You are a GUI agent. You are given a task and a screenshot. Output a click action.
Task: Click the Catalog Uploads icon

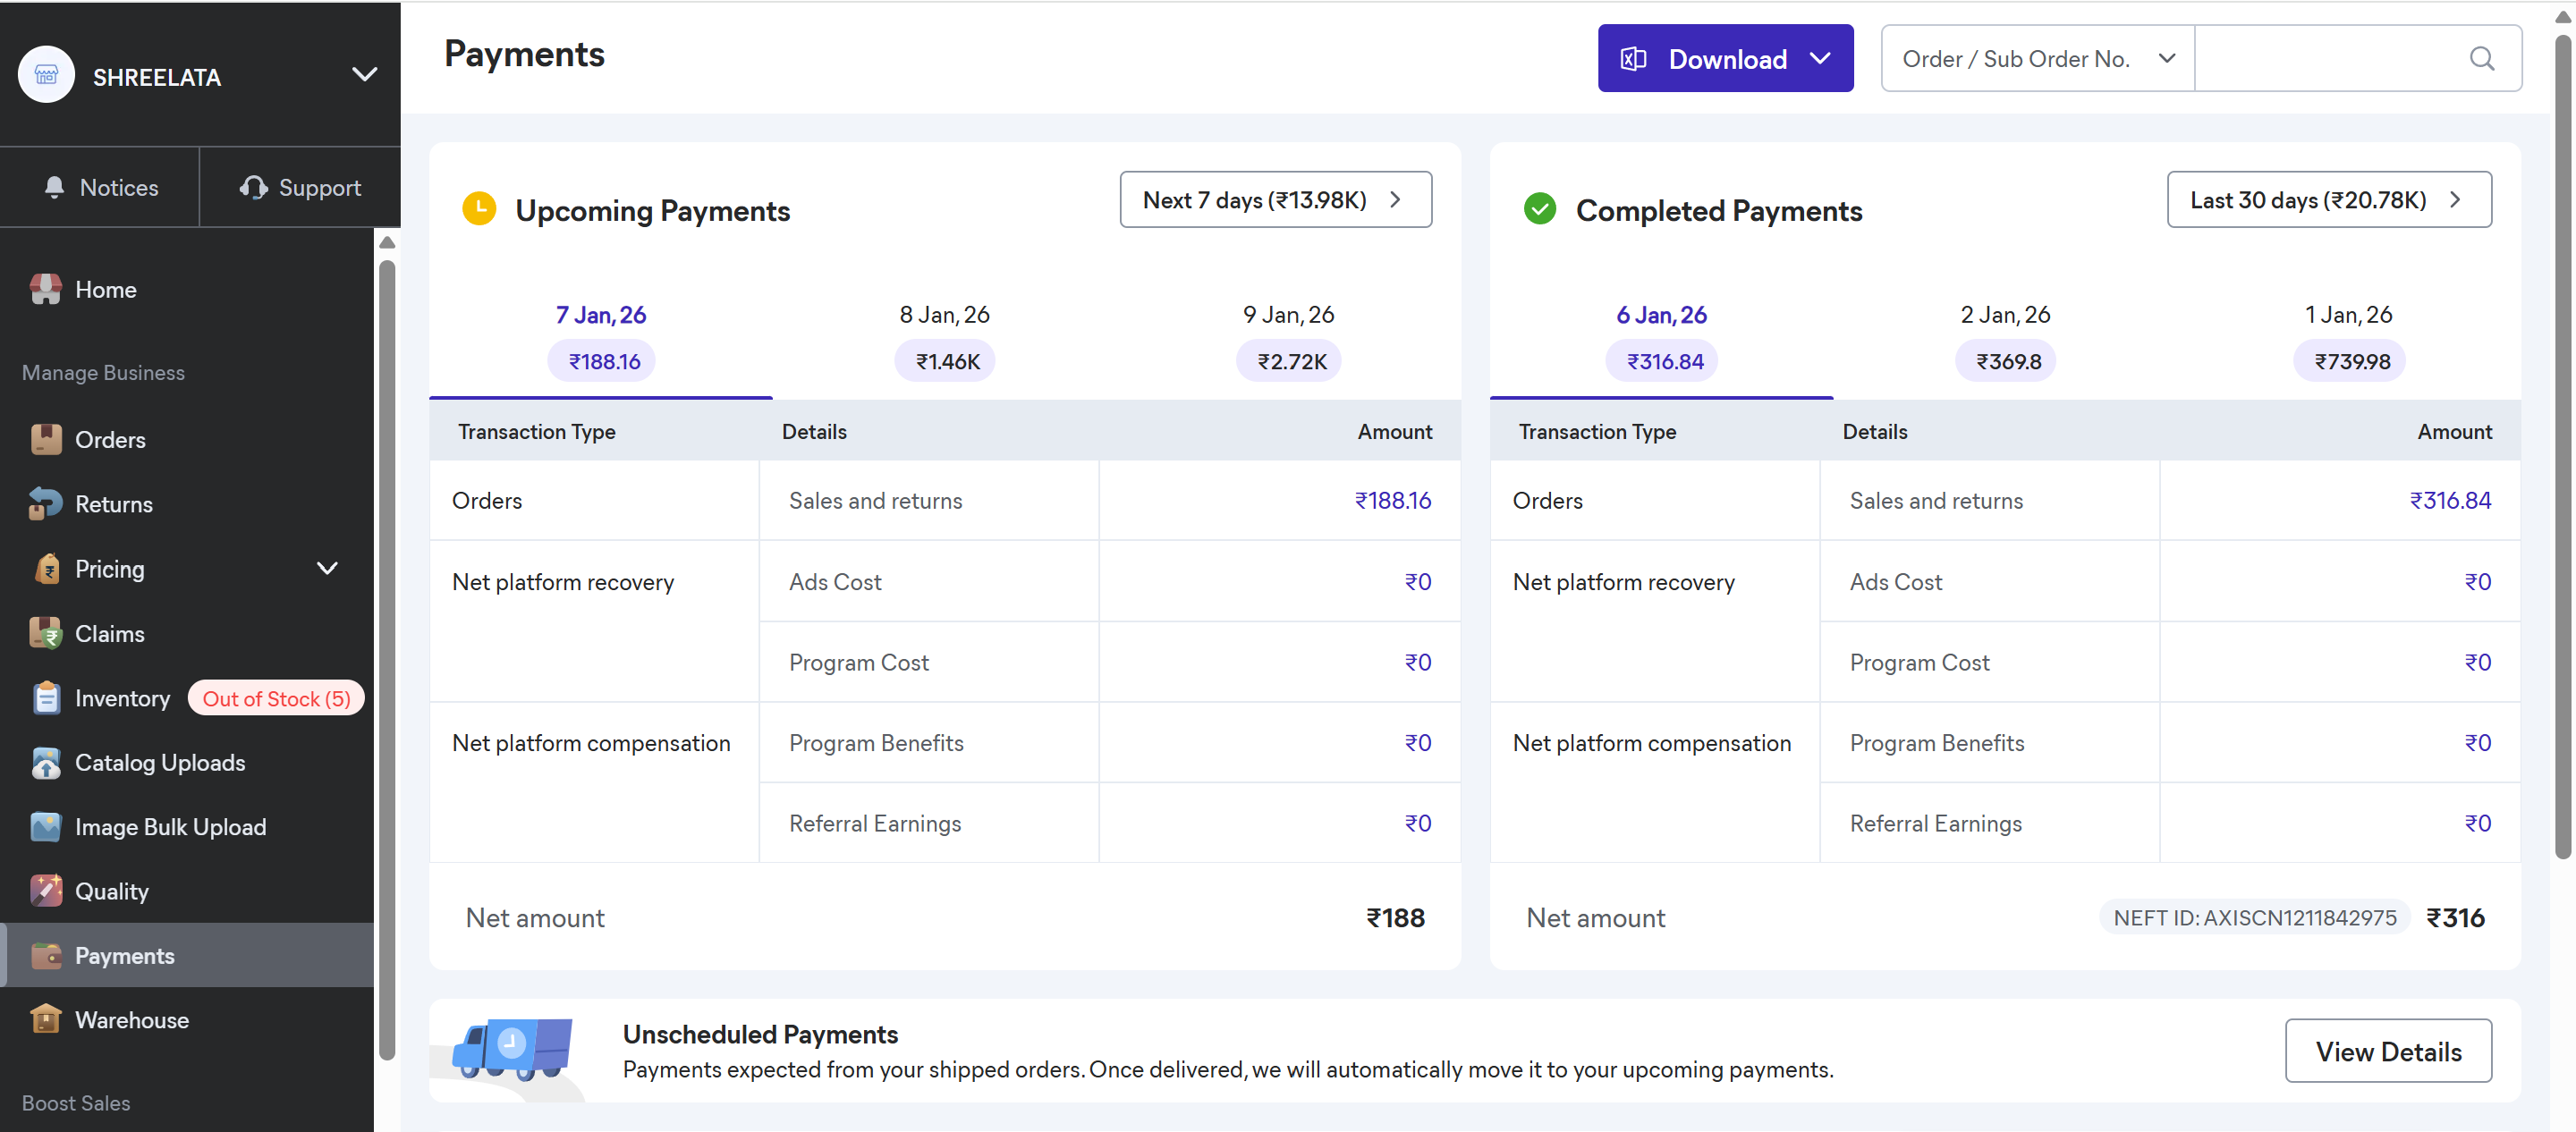45,762
